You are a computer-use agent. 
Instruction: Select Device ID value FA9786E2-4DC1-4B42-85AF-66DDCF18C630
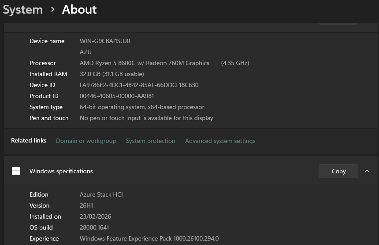(139, 85)
